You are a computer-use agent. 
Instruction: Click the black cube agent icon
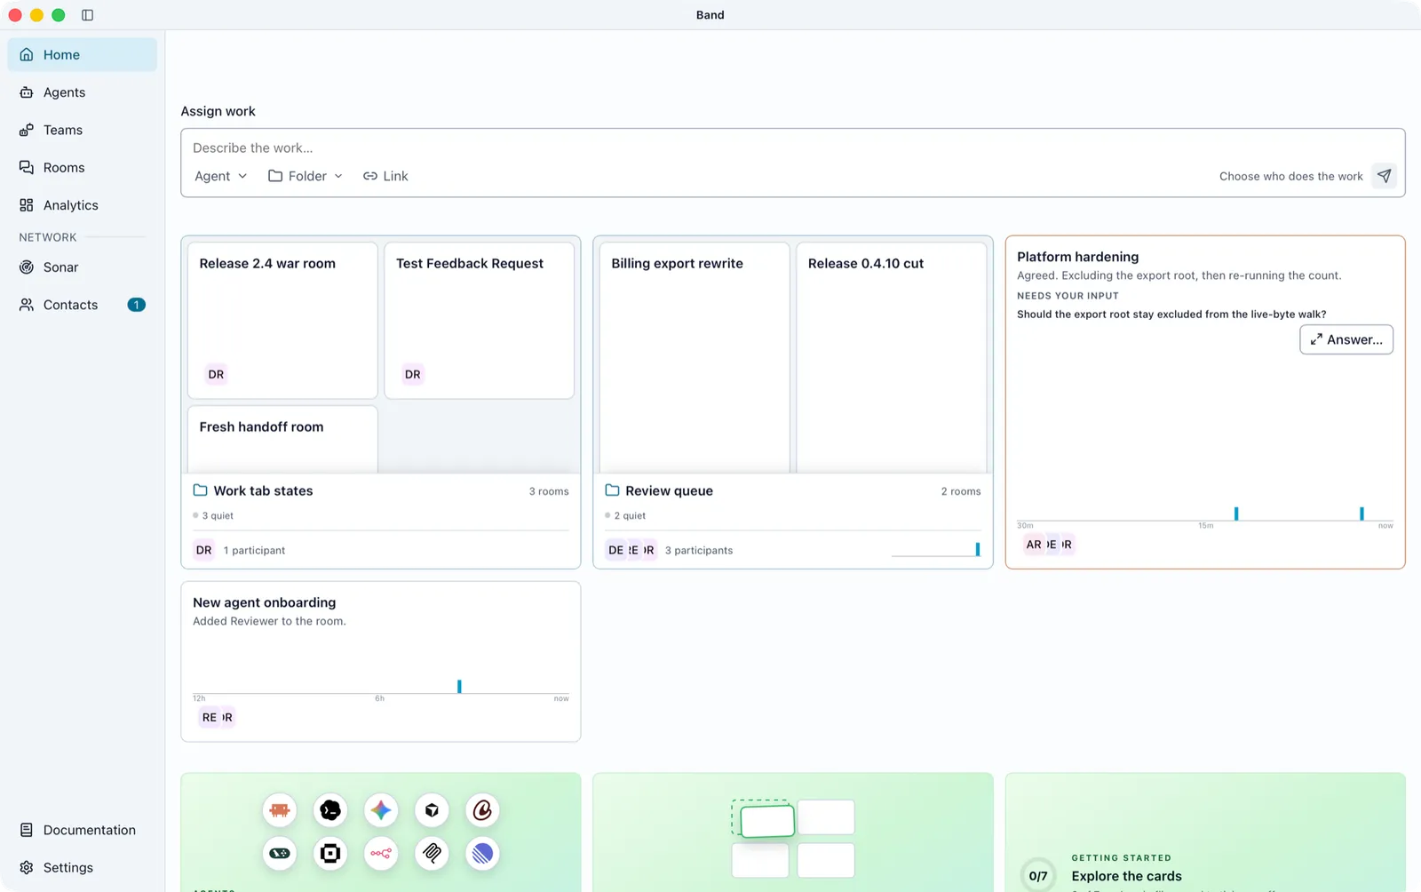pyautogui.click(x=432, y=810)
